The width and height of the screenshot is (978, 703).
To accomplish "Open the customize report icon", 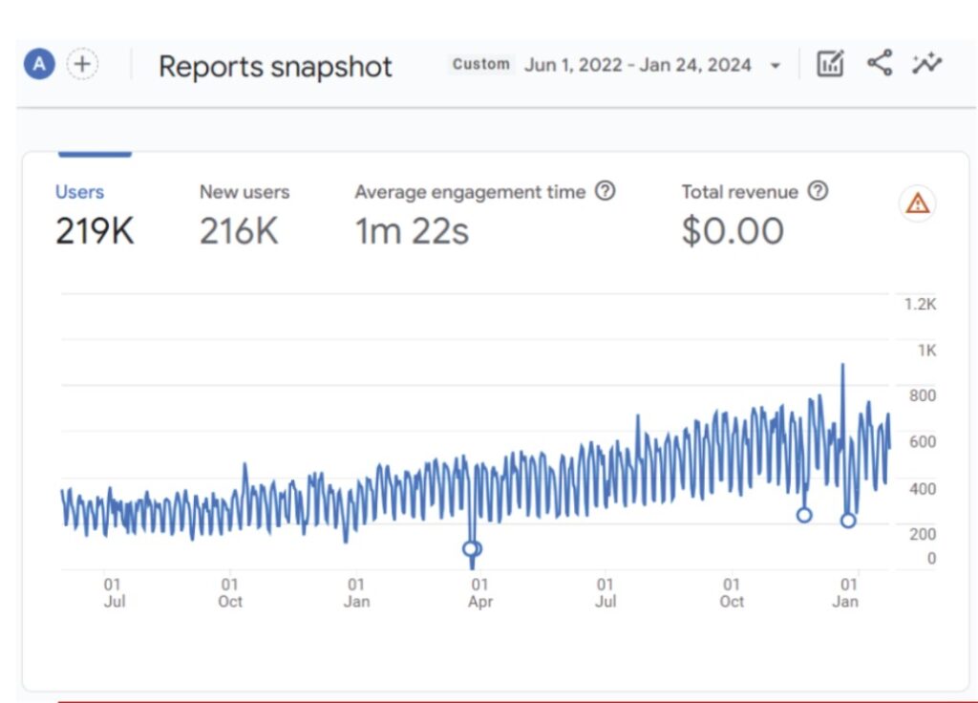I will [830, 63].
